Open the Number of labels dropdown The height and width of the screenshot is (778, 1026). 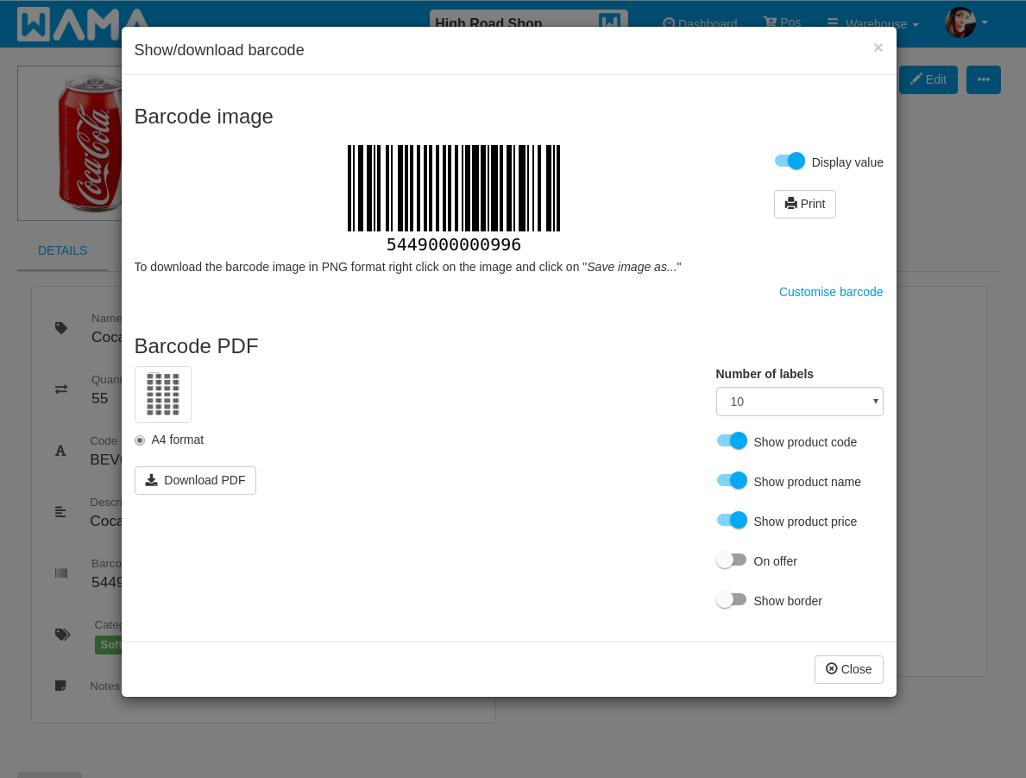coord(799,402)
